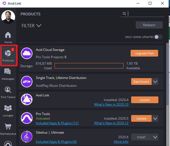Click the user profile photo

point(8,17)
